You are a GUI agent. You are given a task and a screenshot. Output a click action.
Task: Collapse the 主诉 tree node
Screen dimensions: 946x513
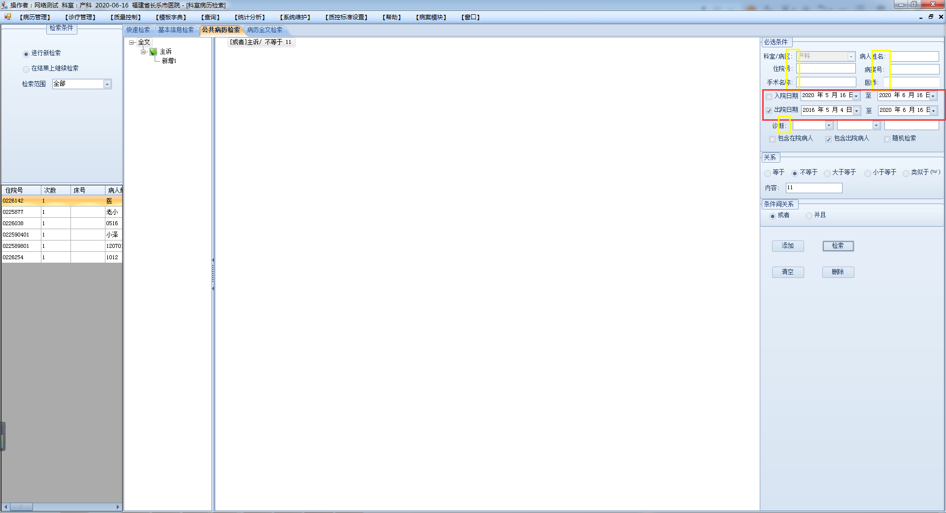(143, 52)
